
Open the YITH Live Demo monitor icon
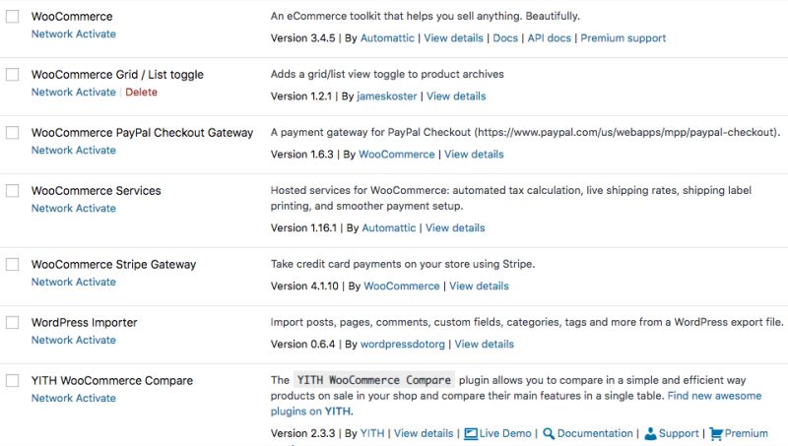coord(471,433)
